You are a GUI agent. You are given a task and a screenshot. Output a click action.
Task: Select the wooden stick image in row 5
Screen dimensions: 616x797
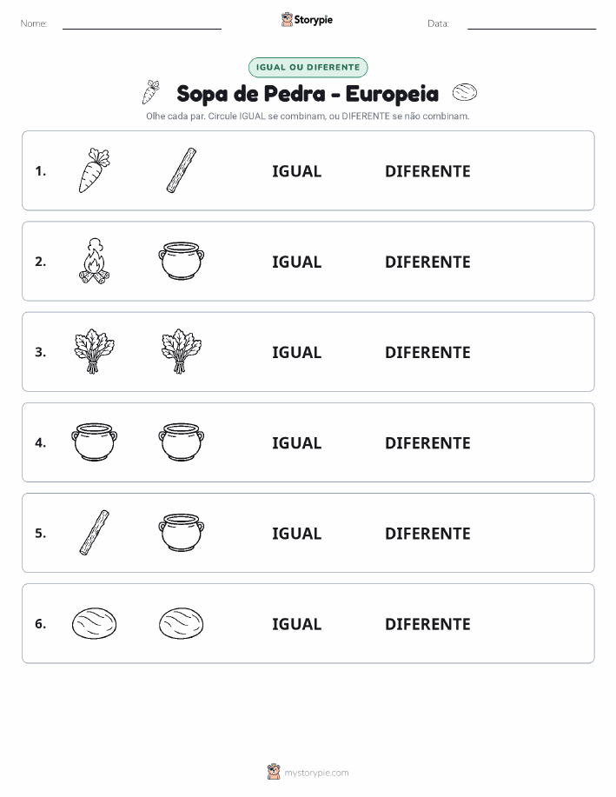[94, 532]
